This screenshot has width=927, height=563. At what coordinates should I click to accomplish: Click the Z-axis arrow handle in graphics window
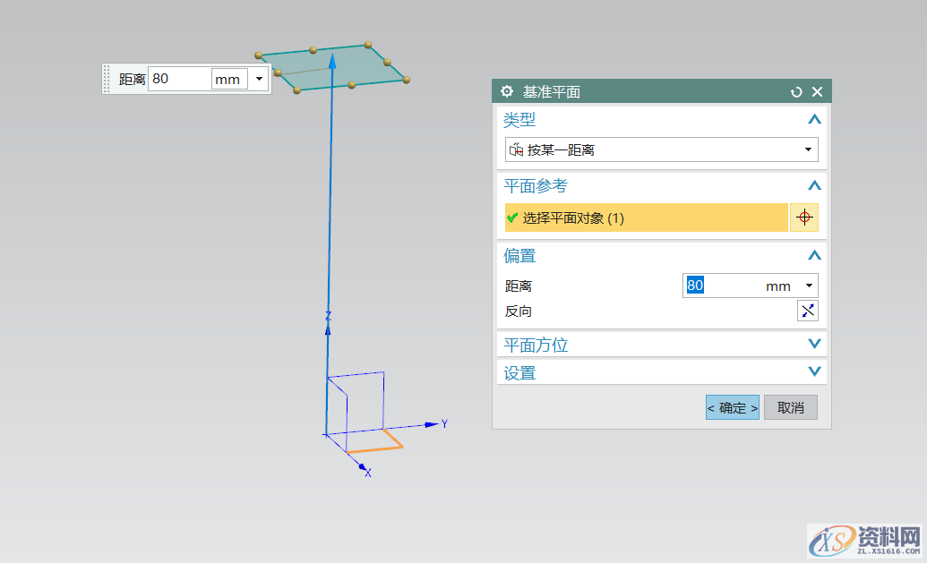tap(332, 61)
